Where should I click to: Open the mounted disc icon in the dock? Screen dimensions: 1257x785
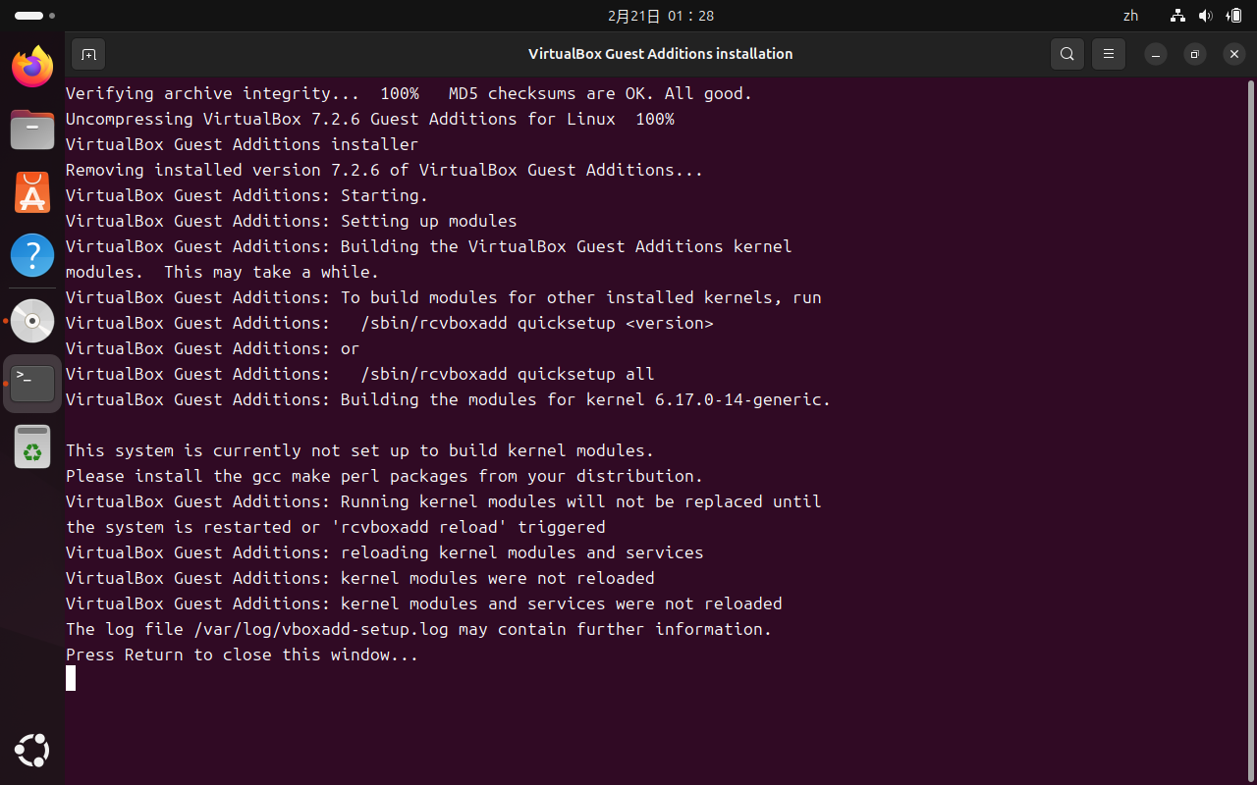pos(32,321)
